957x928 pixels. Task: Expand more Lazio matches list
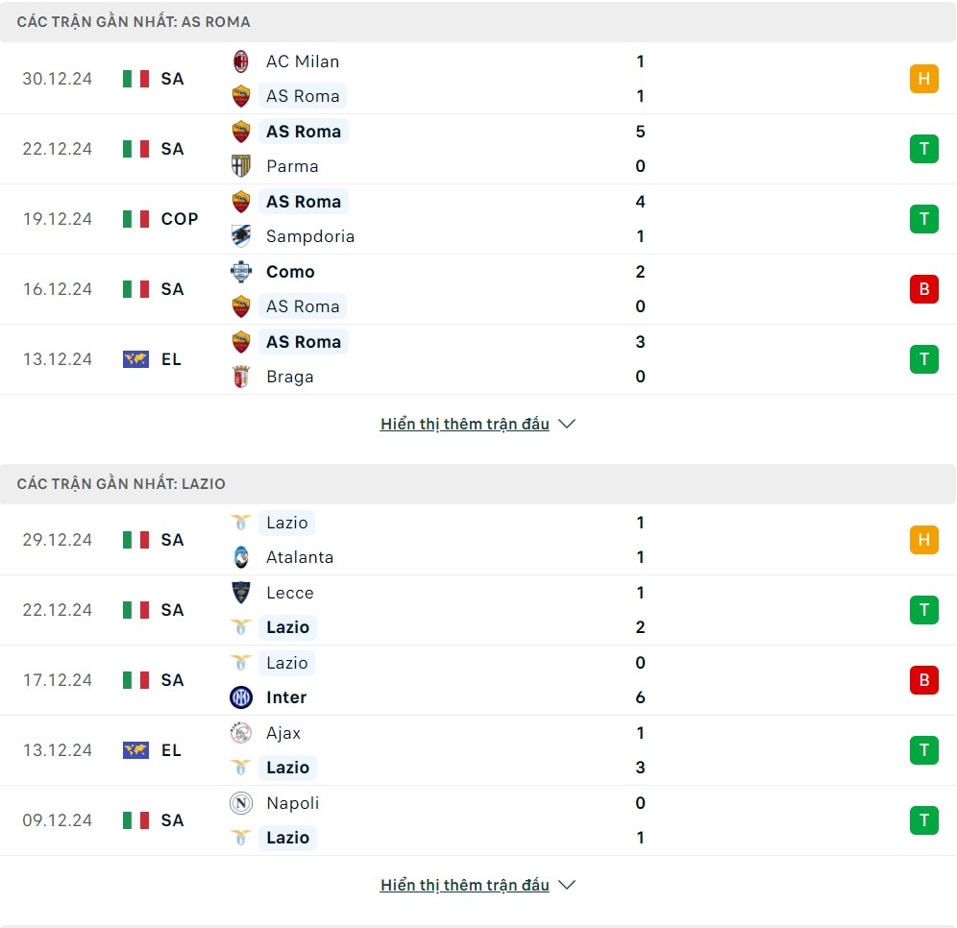pyautogui.click(x=464, y=886)
